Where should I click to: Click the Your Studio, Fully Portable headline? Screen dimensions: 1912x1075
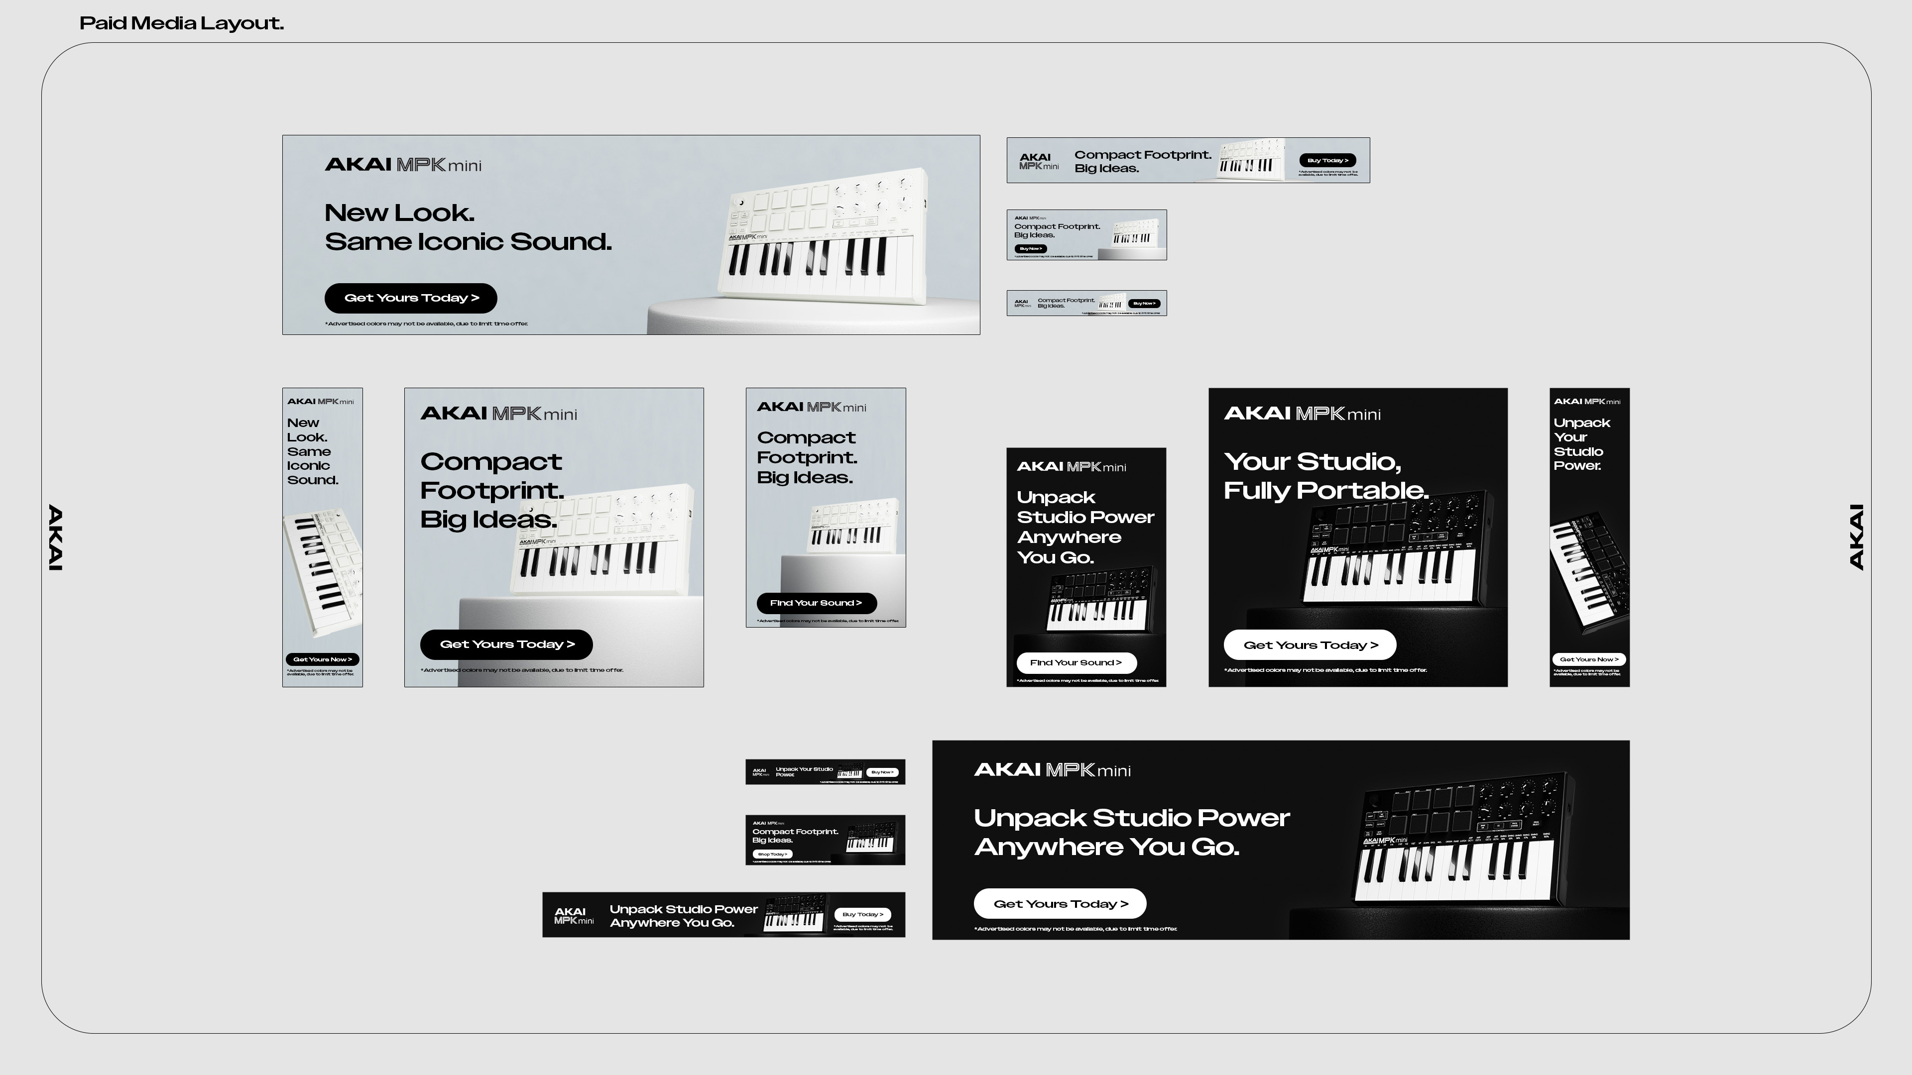1325,476
